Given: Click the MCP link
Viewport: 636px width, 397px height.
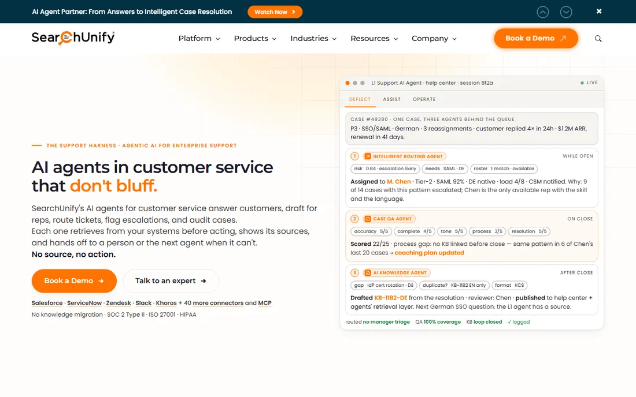Looking at the screenshot, I should (x=265, y=303).
